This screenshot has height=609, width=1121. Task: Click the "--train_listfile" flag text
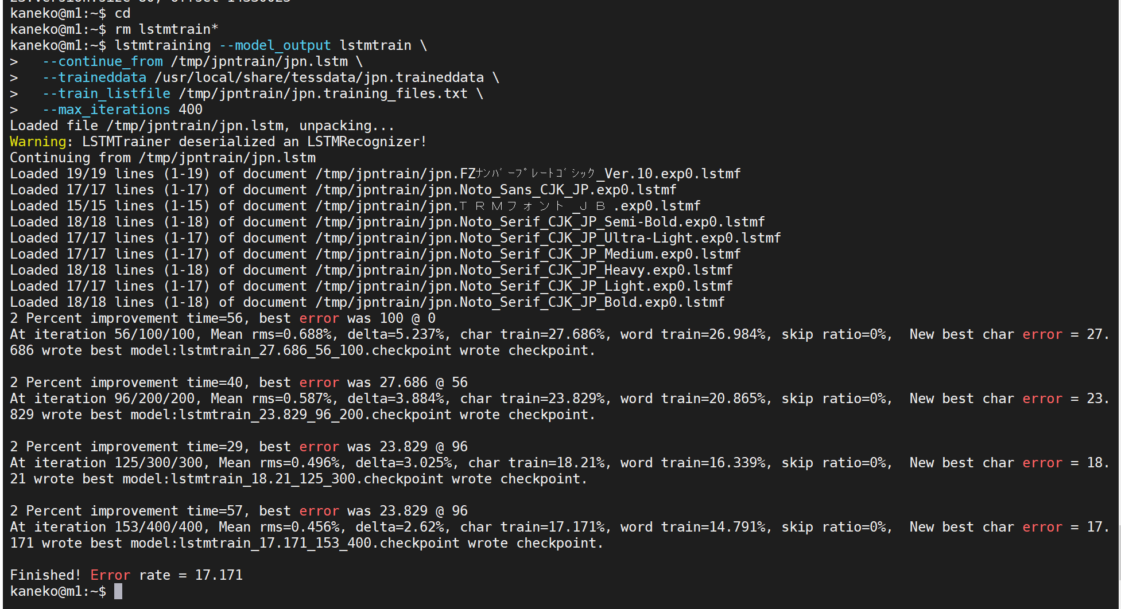click(x=106, y=93)
